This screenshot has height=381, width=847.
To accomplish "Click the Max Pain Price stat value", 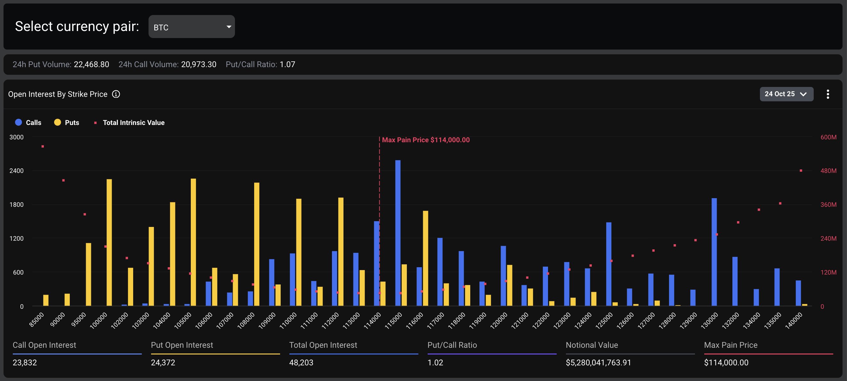I will click(726, 362).
